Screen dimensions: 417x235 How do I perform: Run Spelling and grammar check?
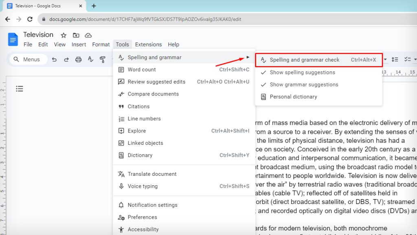tap(304, 60)
